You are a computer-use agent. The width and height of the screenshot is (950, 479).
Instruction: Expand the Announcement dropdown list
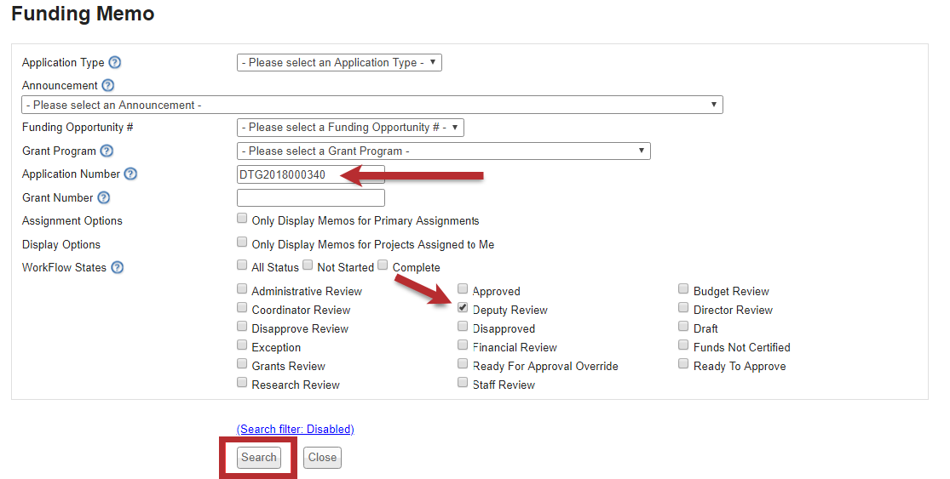371,105
